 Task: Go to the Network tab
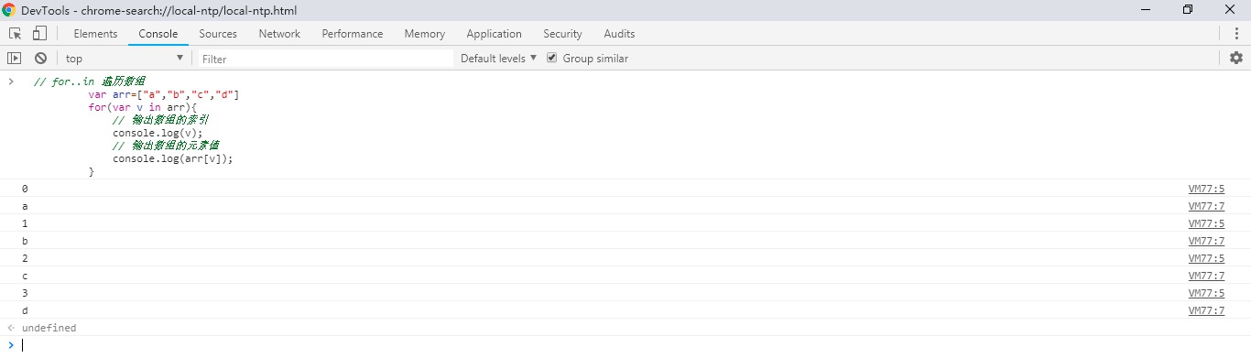pos(279,34)
